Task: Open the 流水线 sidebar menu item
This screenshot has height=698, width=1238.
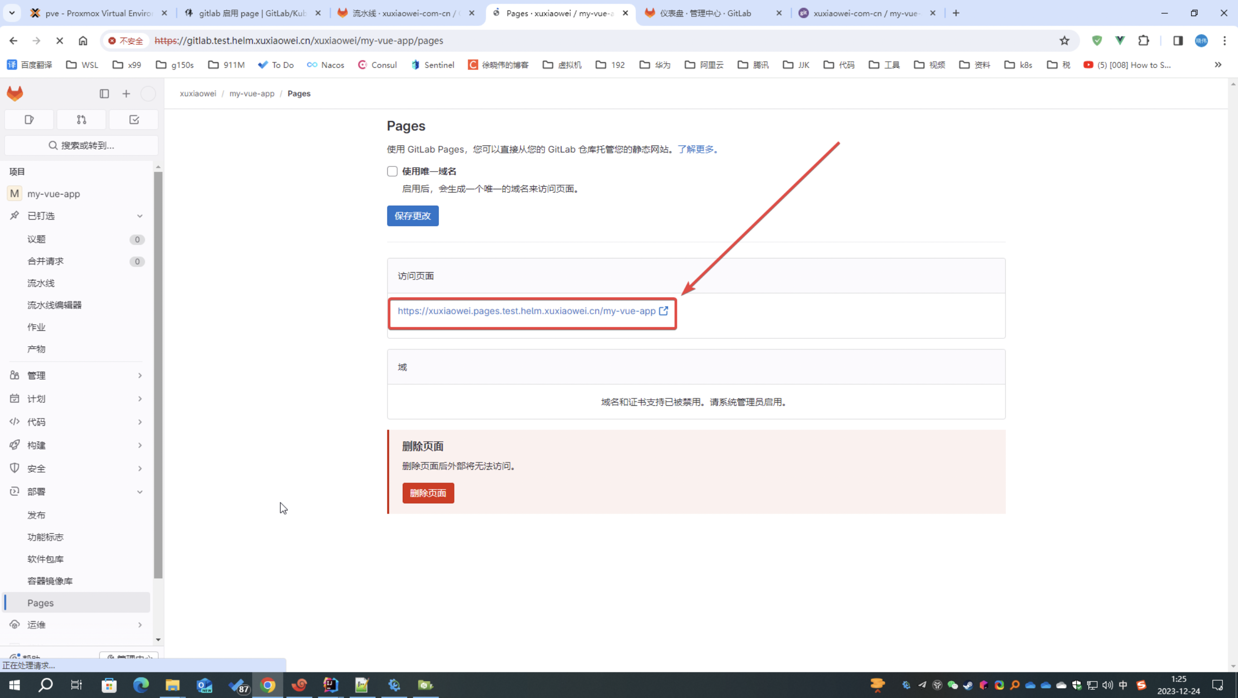Action: [x=41, y=283]
